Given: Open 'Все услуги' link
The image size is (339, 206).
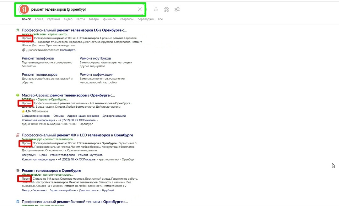Looking at the screenshot, I should (29, 155).
